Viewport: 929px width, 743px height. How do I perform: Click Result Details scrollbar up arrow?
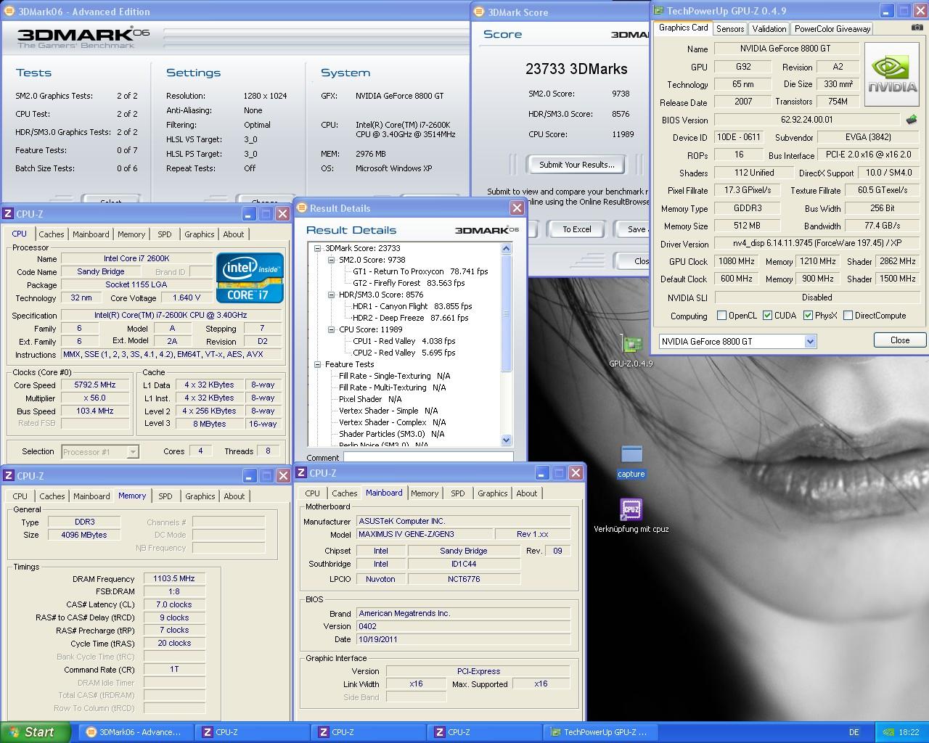click(506, 248)
